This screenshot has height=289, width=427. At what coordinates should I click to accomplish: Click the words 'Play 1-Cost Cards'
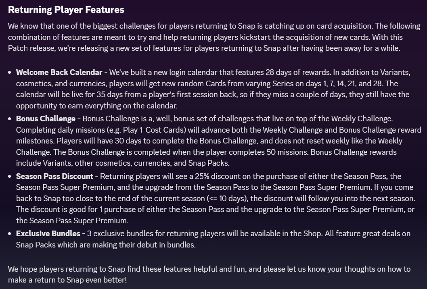point(153,130)
